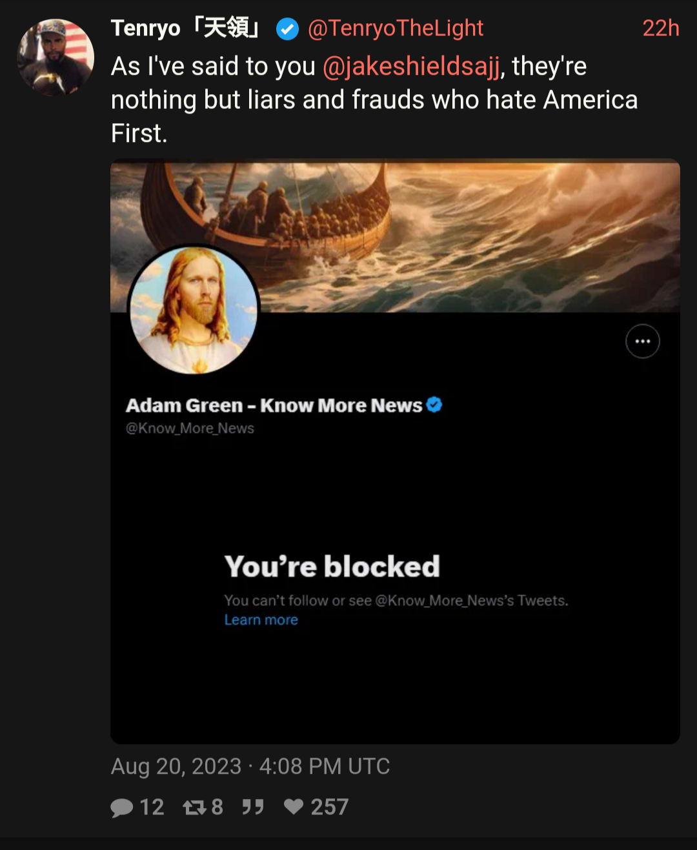Open the @TenryoTheLight handle link
Viewport: 697px width, 850px height.
click(x=396, y=28)
